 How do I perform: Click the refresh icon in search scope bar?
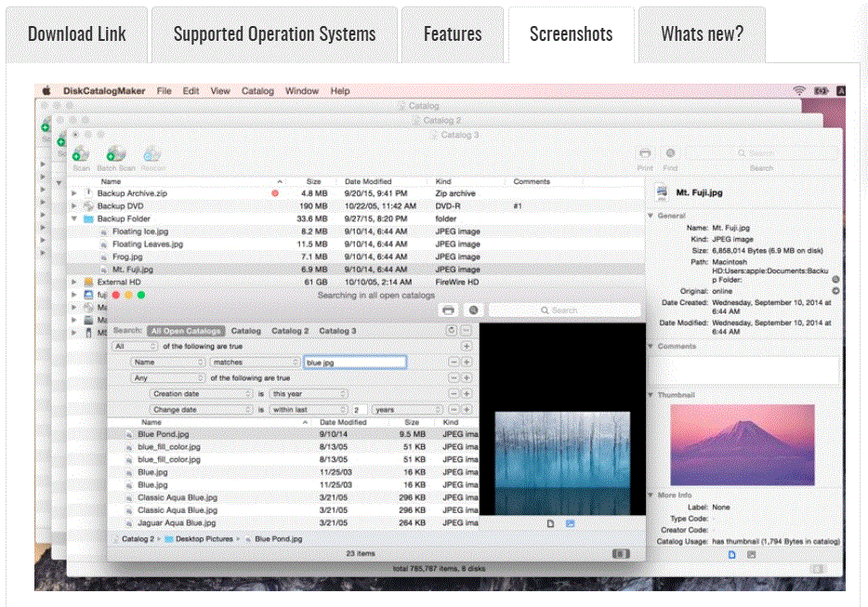(452, 331)
